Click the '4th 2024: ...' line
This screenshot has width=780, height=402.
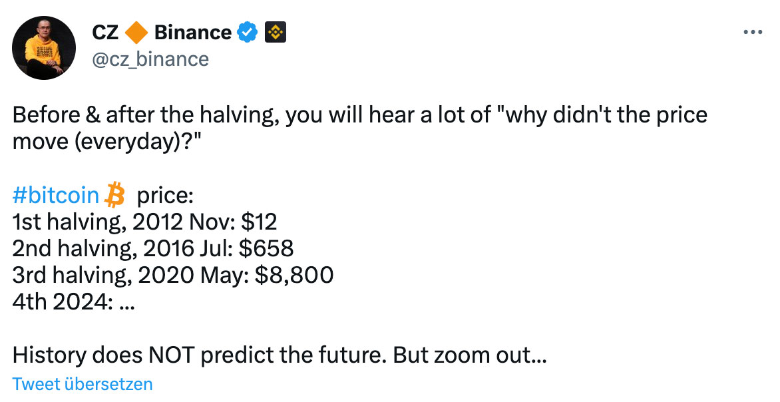(73, 301)
